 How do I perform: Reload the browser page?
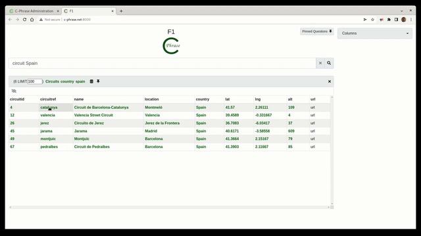[x=24, y=20]
